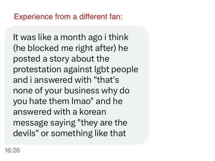Click the 16:26 message timestamp
Screen dimensions: 215x161
12,151
